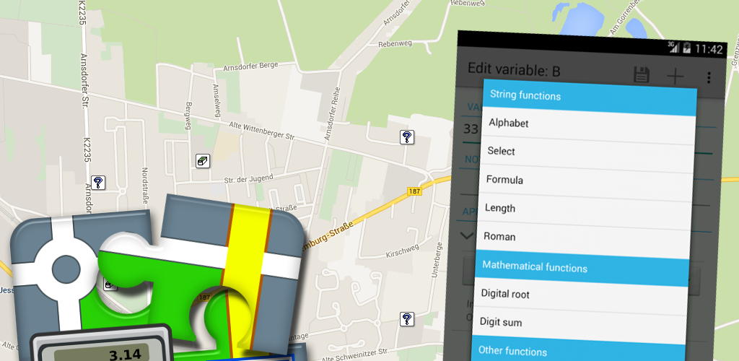Click the Arnsdorfer Berge street label

251,66
